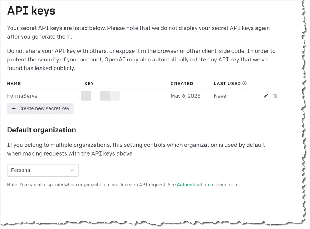Open the Authentication link
This screenshot has height=229, width=310.
[193, 185]
